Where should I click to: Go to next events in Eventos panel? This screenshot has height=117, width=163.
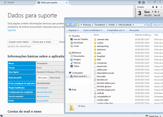click(x=157, y=7)
